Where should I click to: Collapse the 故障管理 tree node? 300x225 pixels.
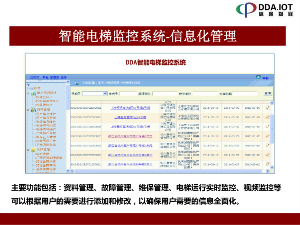[28, 149]
